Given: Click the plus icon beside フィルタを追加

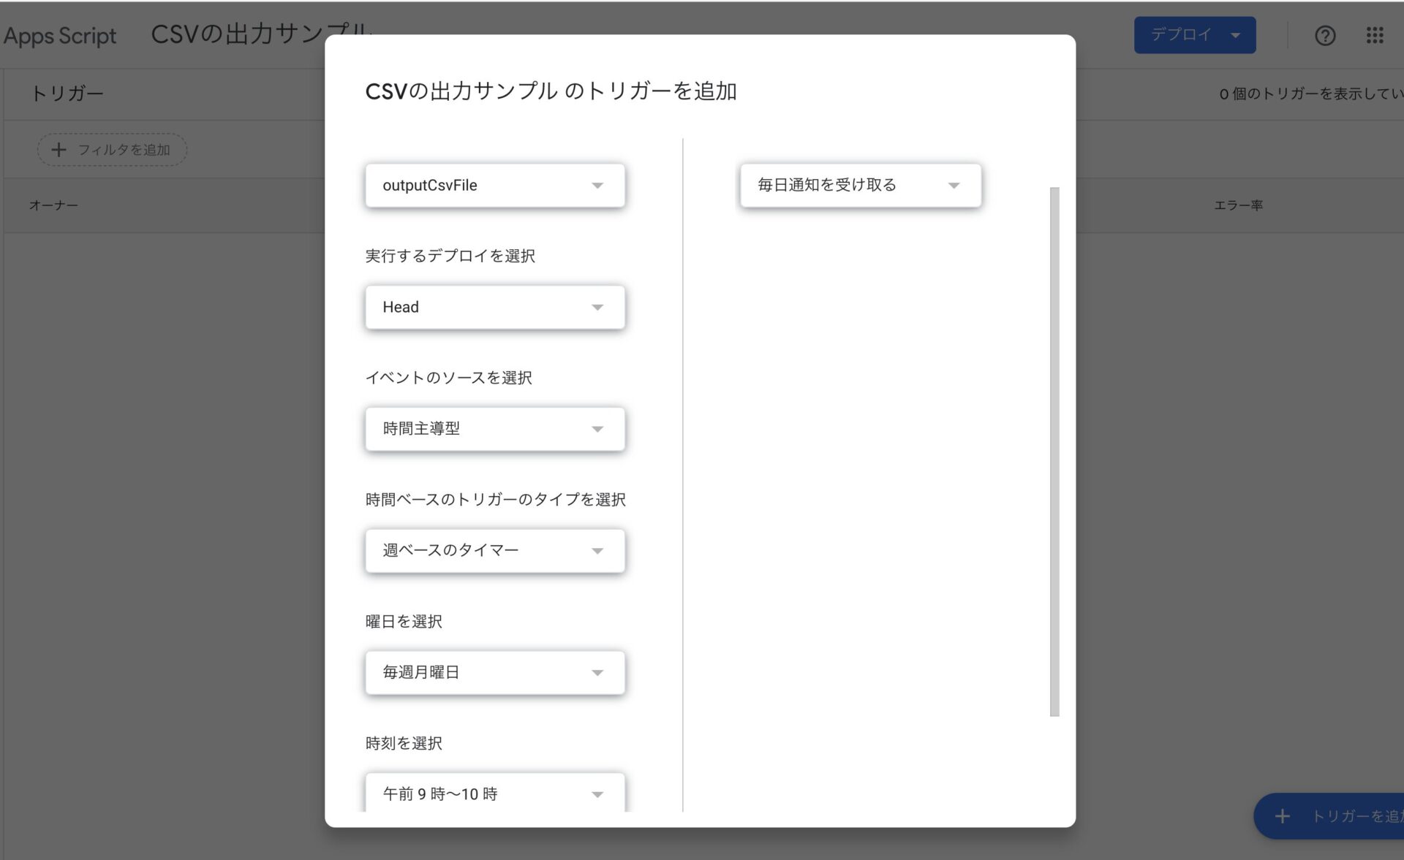Looking at the screenshot, I should pyautogui.click(x=58, y=150).
